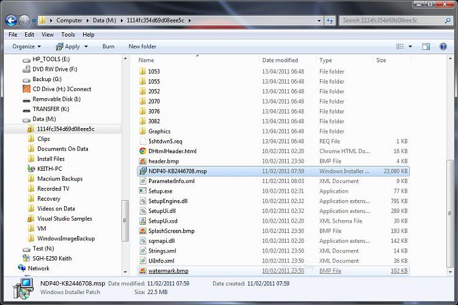Open the Edit menu

[29, 34]
